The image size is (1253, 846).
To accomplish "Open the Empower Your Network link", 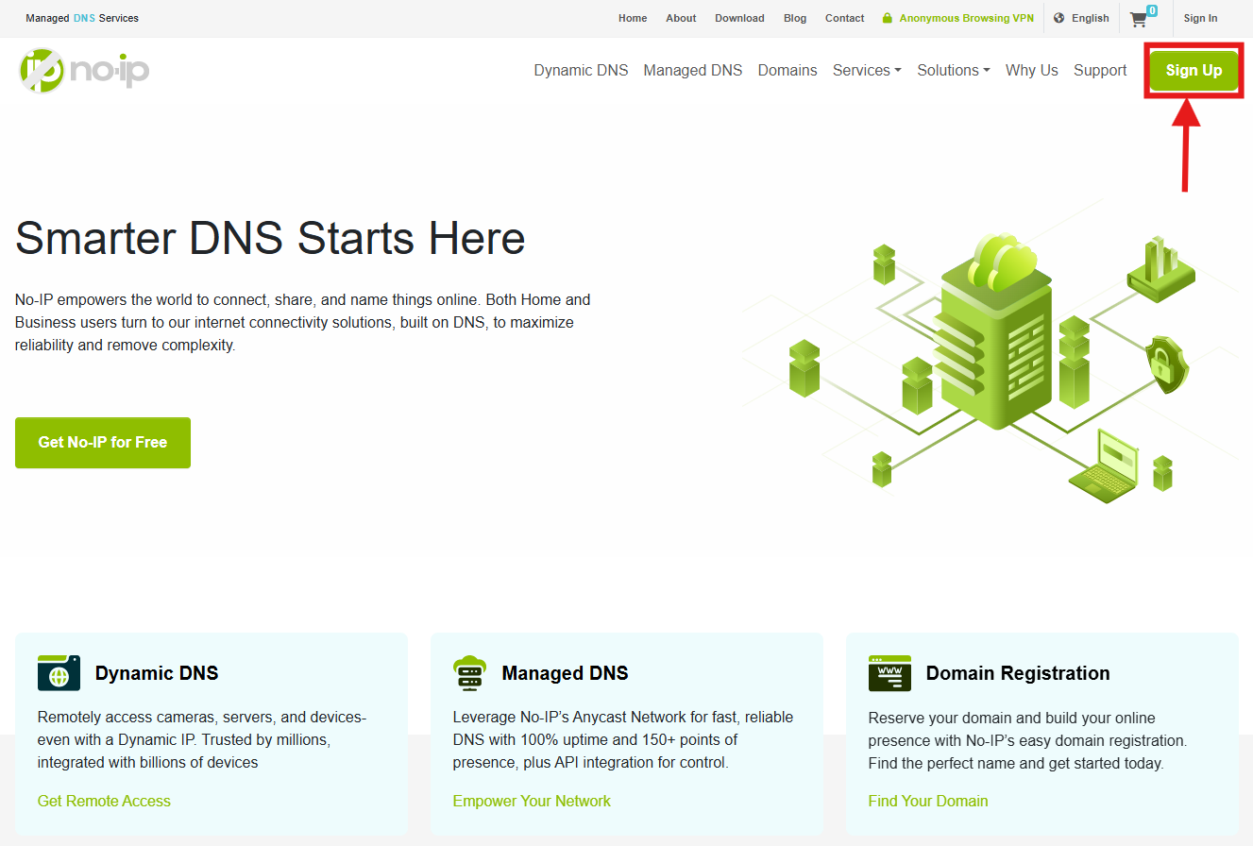I will [532, 801].
